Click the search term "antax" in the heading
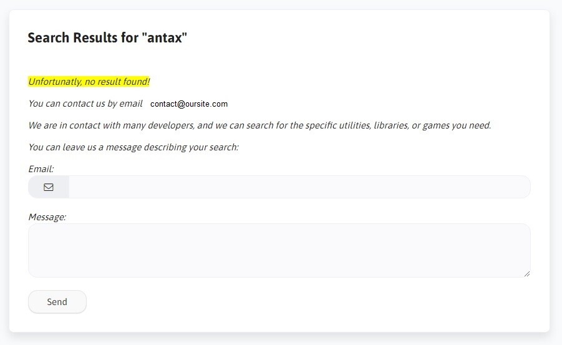Image resolution: width=562 pixels, height=345 pixels. (165, 38)
